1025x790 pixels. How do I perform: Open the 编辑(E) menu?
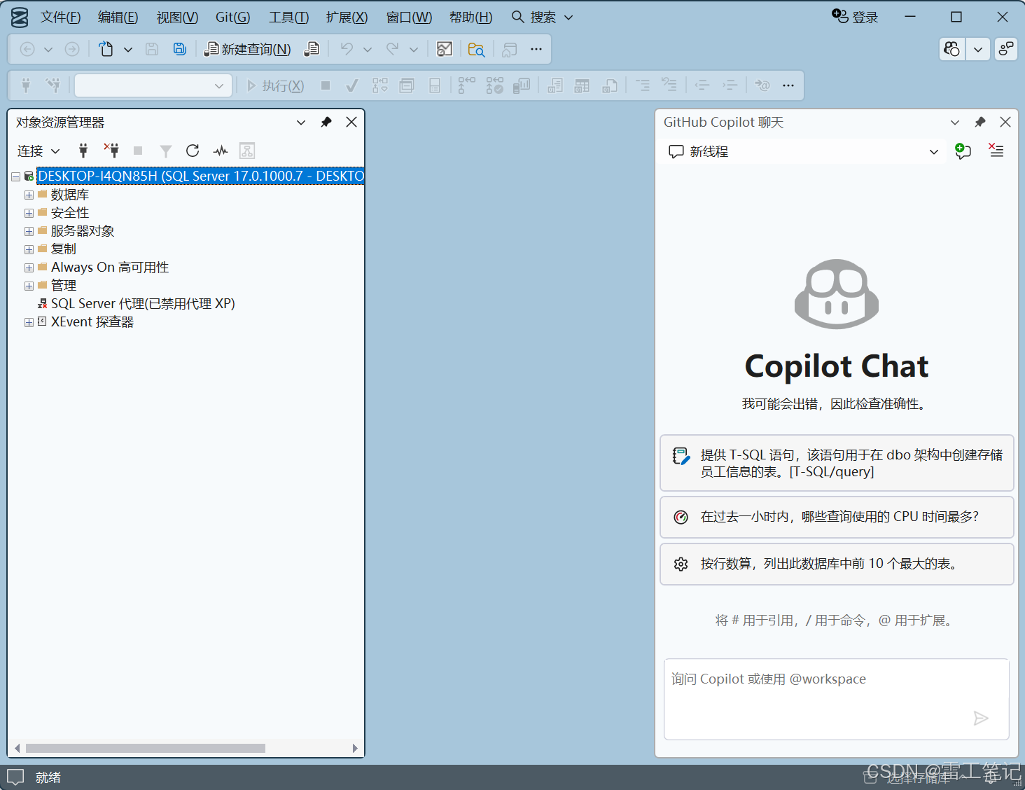118,17
